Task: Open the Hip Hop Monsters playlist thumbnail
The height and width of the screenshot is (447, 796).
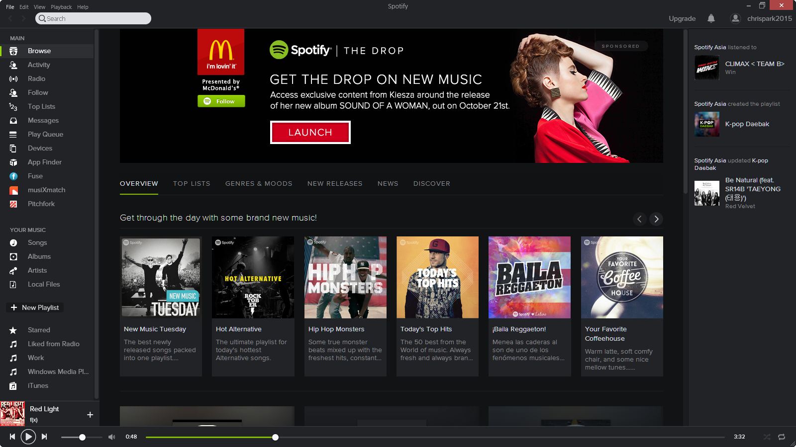Action: click(345, 277)
